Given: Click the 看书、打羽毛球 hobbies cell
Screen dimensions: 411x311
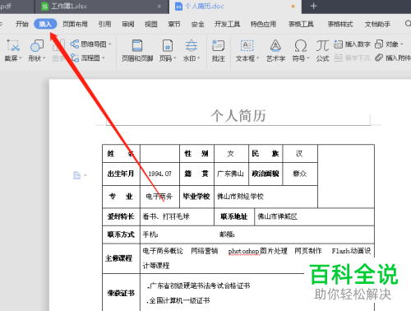Looking at the screenshot, I should (177, 216).
